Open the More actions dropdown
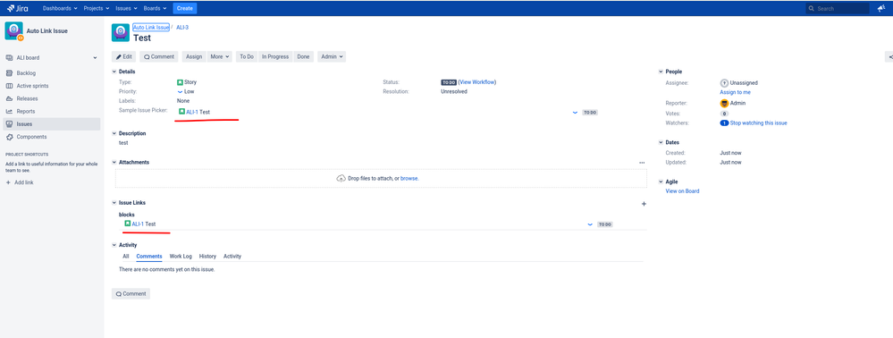Image resolution: width=893 pixels, height=338 pixels. [x=219, y=56]
